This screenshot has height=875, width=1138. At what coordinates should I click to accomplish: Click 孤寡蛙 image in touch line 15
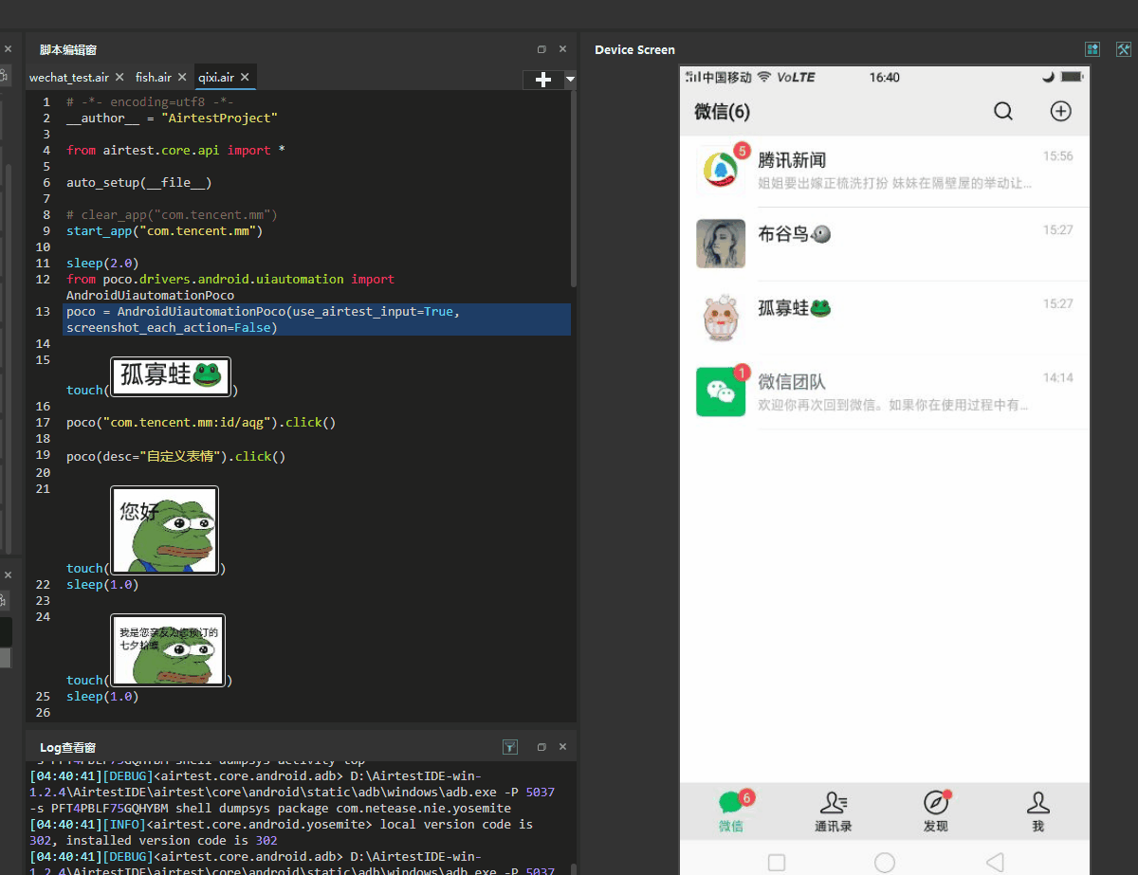[x=171, y=375]
